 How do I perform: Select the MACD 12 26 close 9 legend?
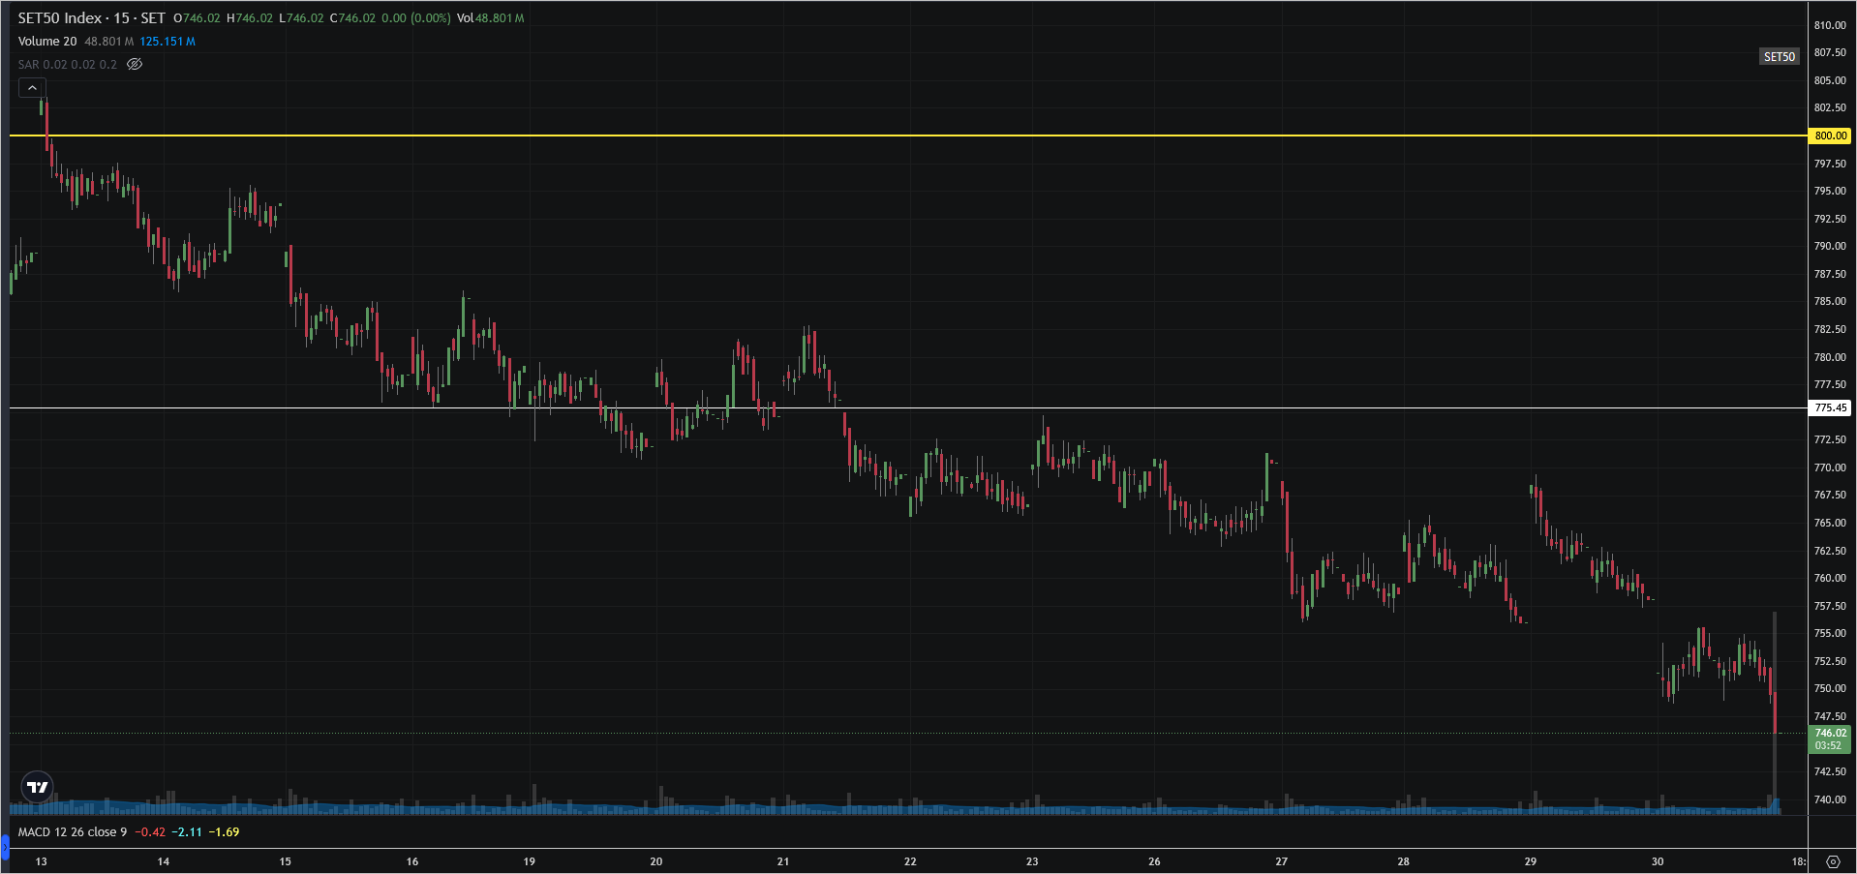[x=73, y=832]
